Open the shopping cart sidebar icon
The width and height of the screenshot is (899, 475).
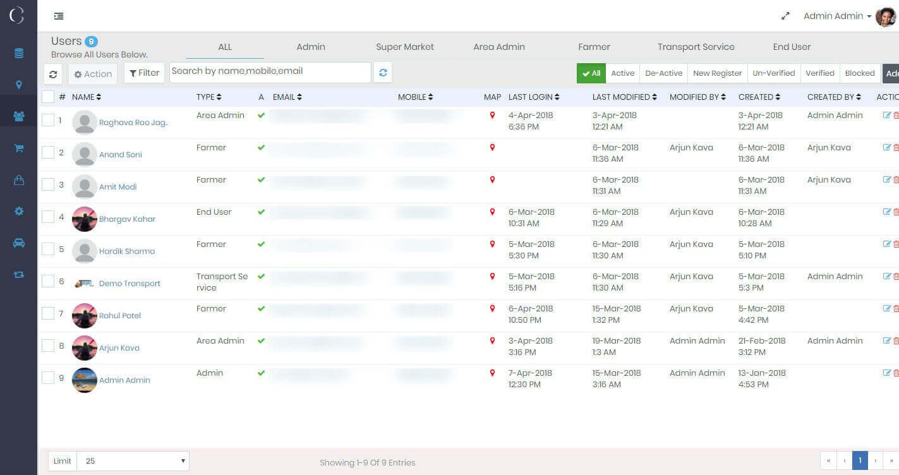tap(19, 148)
